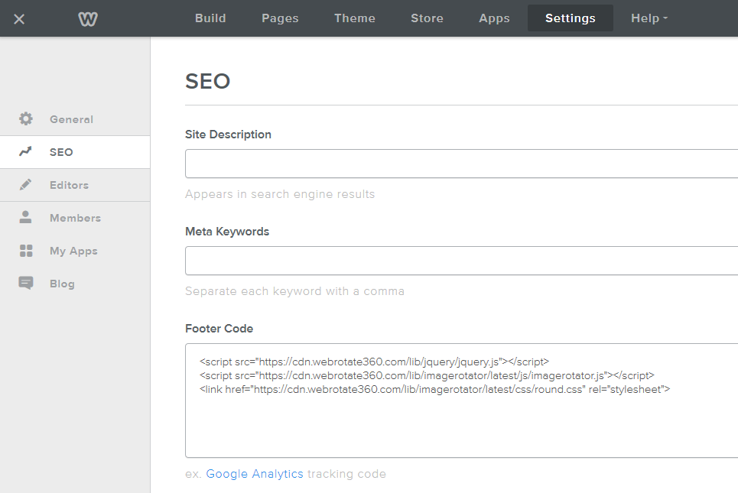Viewport: 738px width, 493px height.
Task: Click the 'Appears in search engine results' hint
Action: tap(280, 194)
